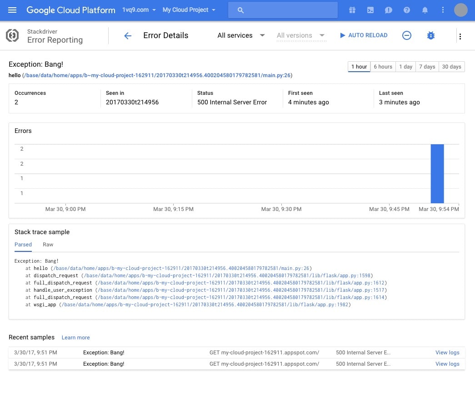Click the first sample's Exception: Bang! text
Image resolution: width=475 pixels, height=397 pixels.
click(104, 353)
